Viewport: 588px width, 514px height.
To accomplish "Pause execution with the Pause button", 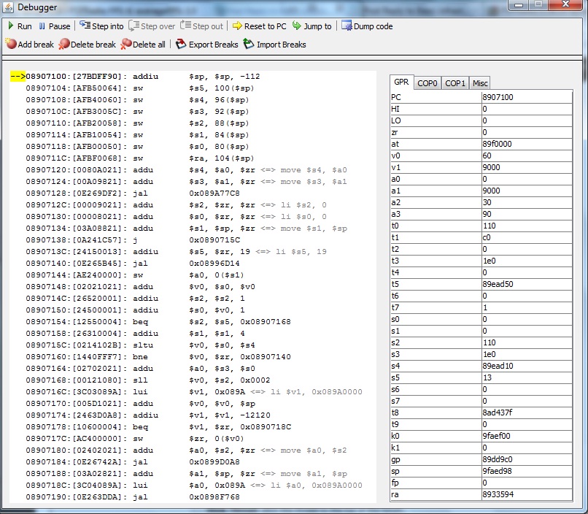I will point(54,26).
